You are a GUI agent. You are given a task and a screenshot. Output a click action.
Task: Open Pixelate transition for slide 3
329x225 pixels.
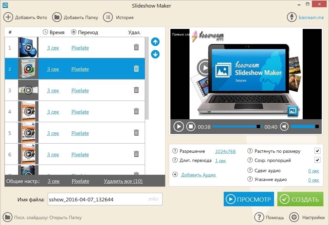coord(80,91)
